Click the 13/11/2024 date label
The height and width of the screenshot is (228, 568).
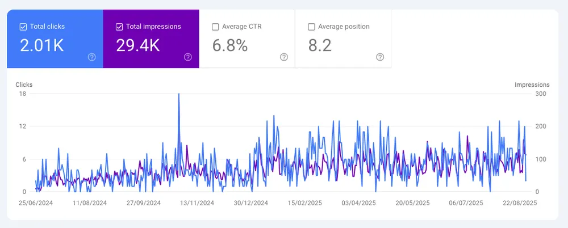[x=197, y=203]
